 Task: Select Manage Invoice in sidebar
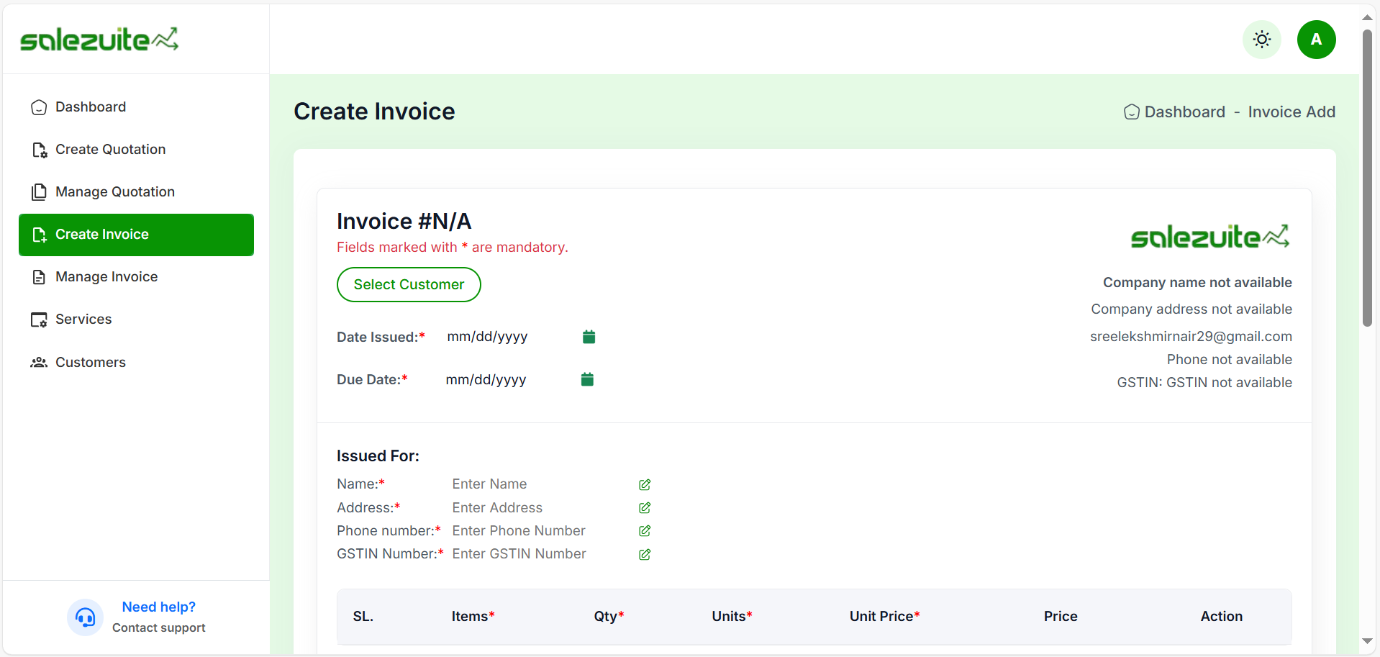pos(106,277)
